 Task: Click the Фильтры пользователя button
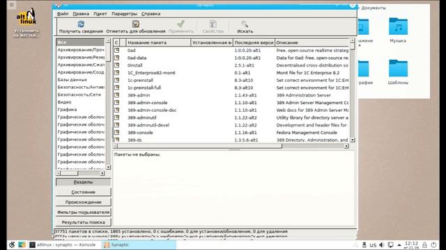point(84,212)
